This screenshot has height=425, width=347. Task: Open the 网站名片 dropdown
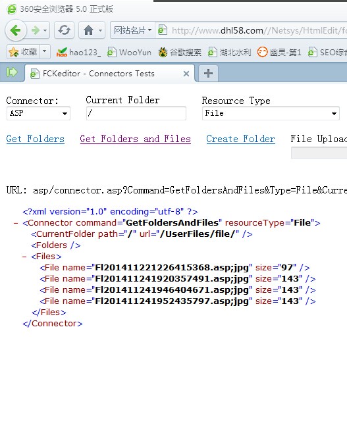[132, 30]
